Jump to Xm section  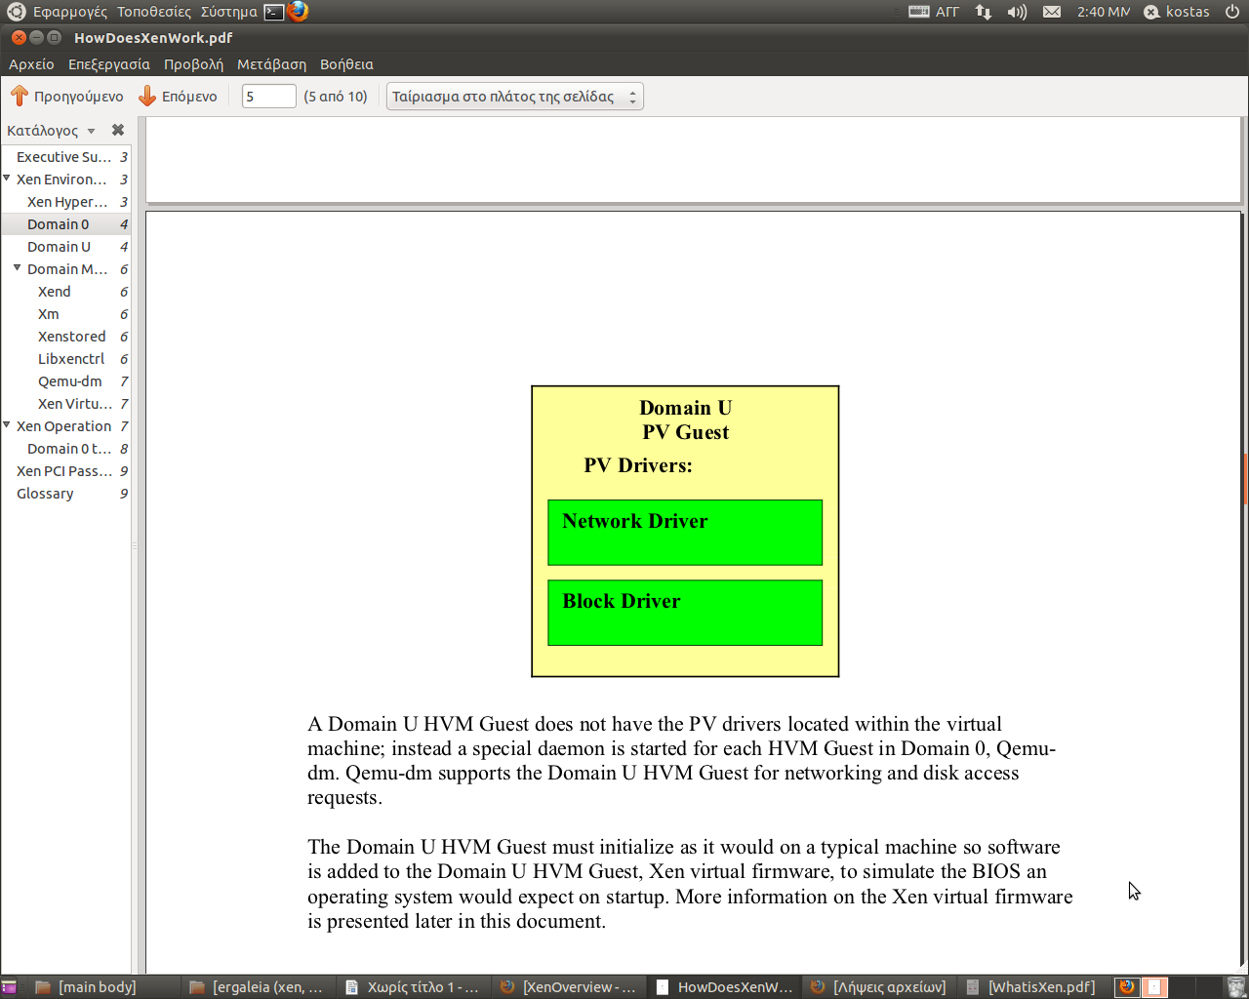[65, 314]
